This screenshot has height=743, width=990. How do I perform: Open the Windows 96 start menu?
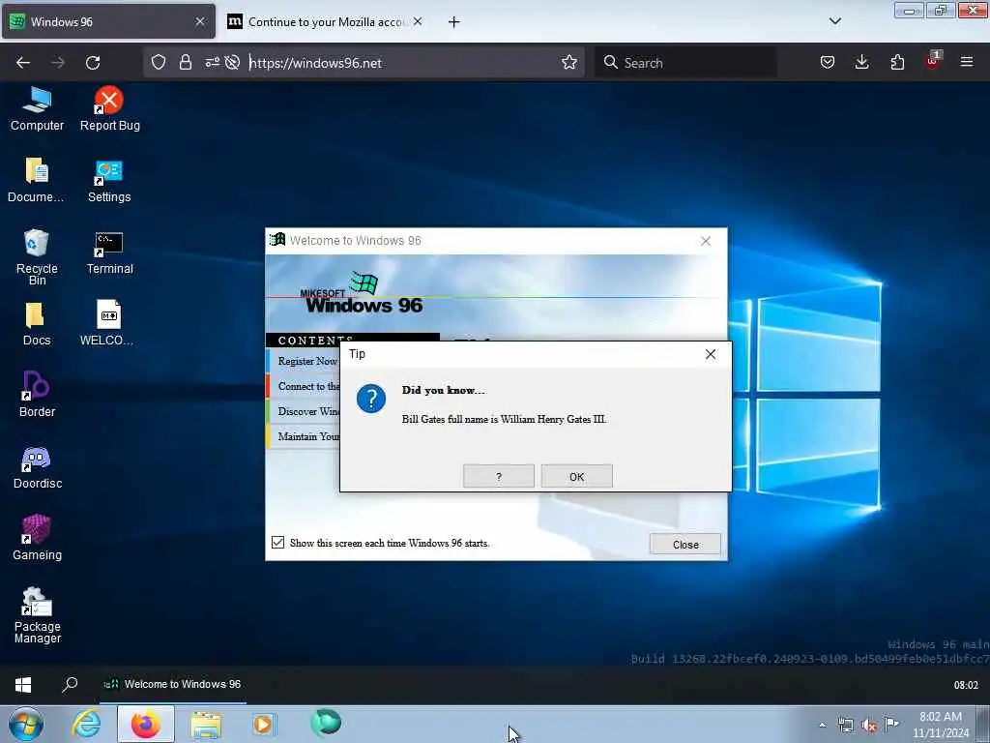(23, 685)
